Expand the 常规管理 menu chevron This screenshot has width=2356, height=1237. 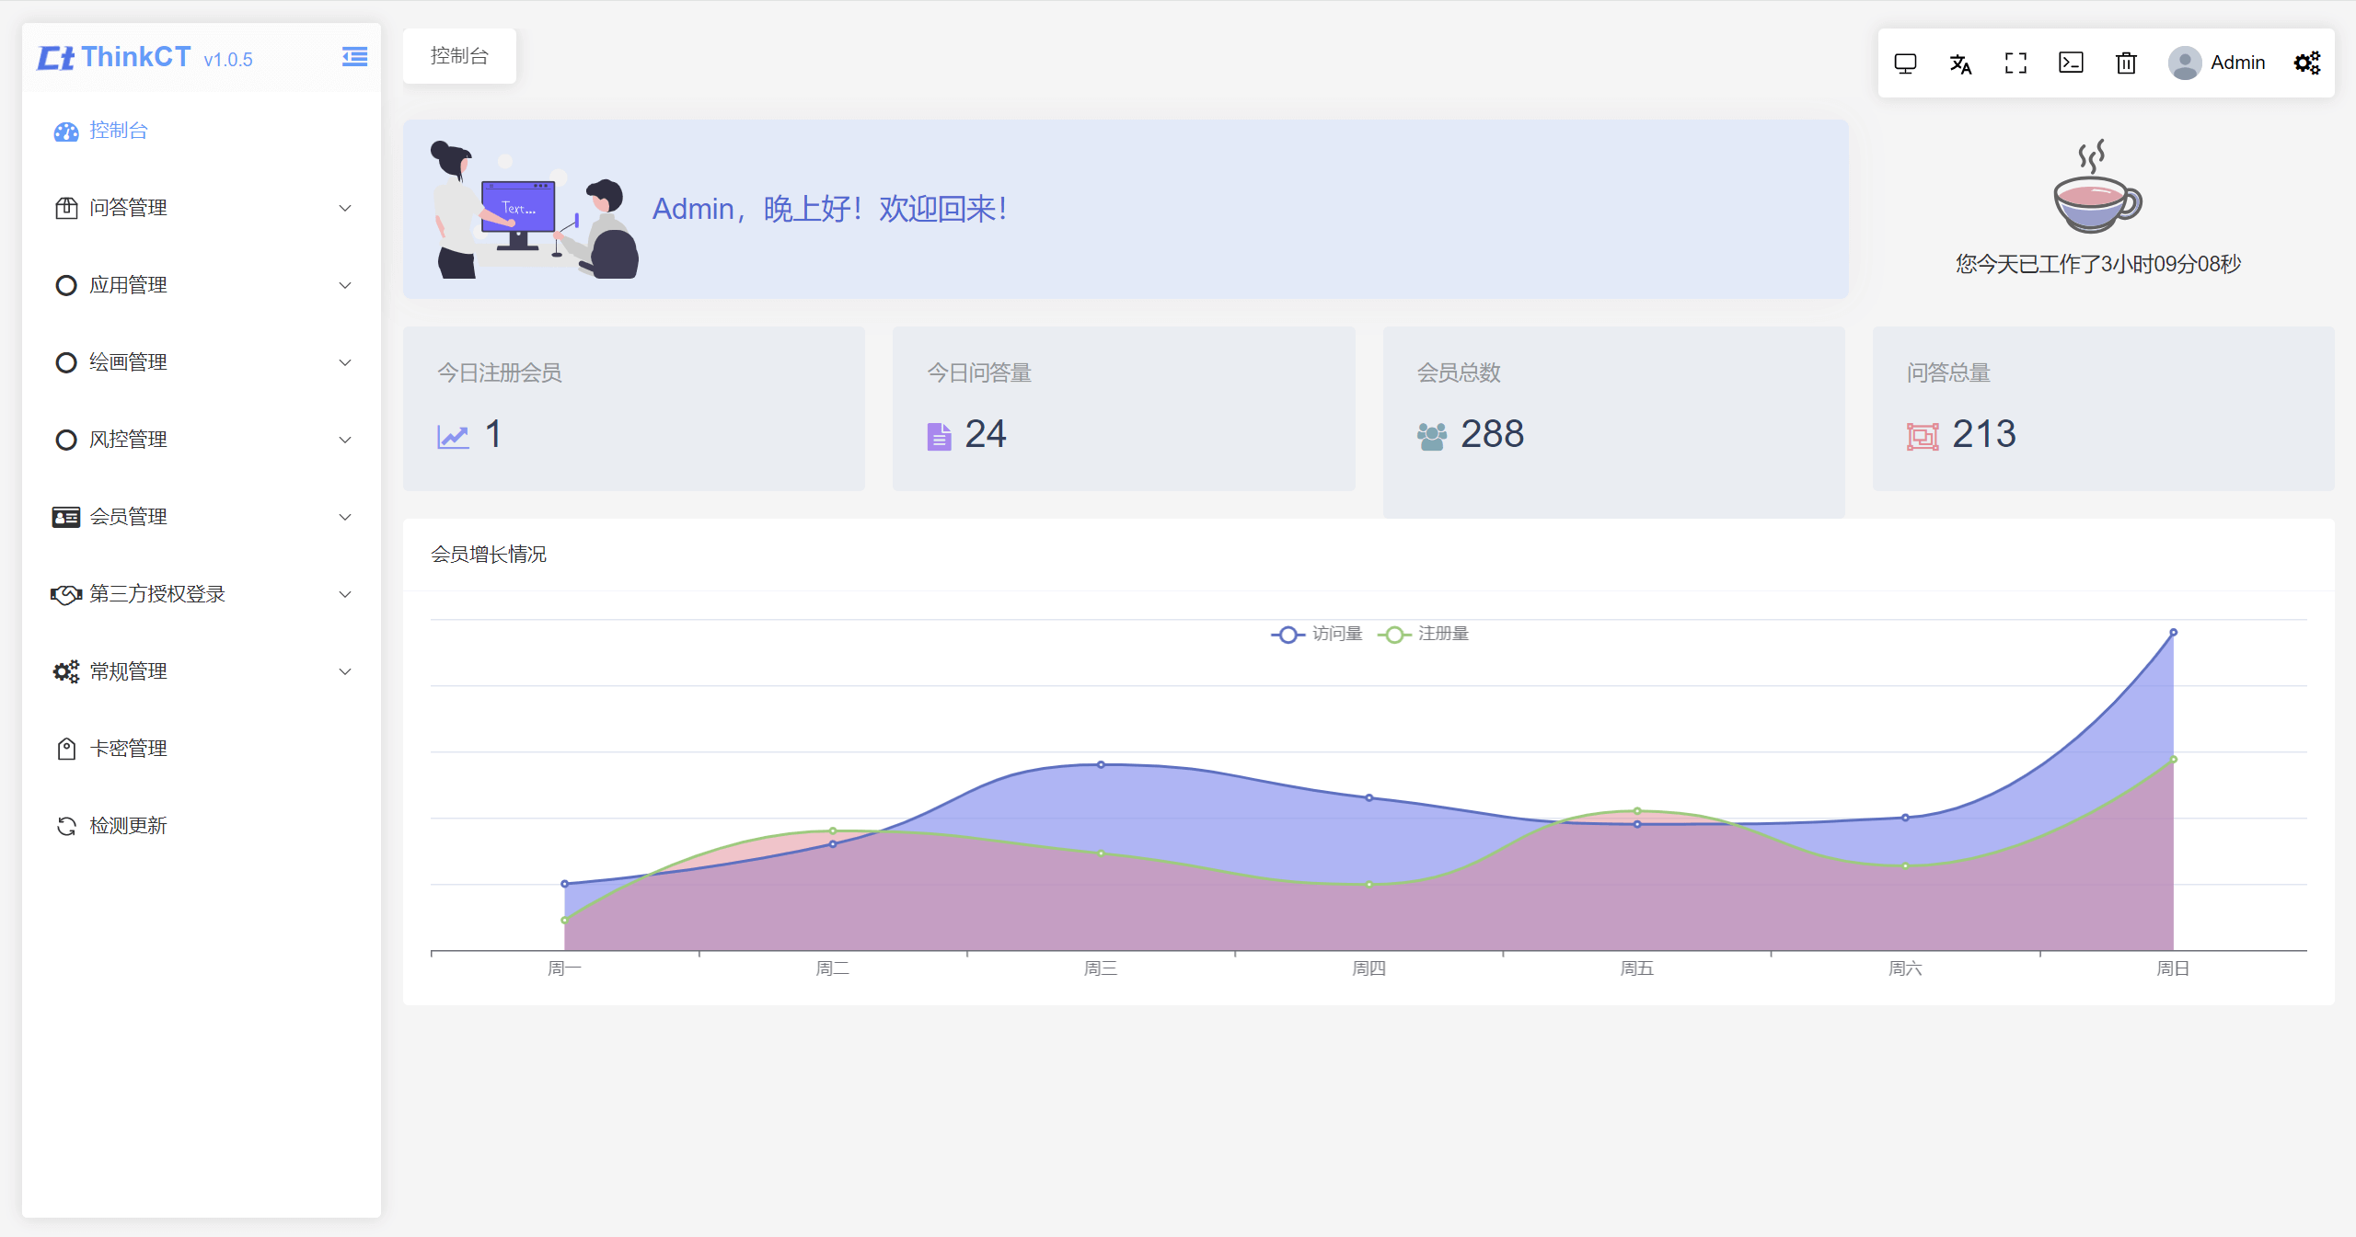(345, 671)
